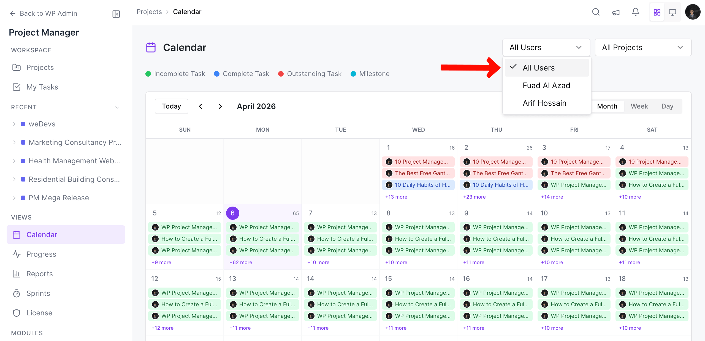Expand the weDevs project in Recent
The image size is (705, 341).
[x=15, y=124]
